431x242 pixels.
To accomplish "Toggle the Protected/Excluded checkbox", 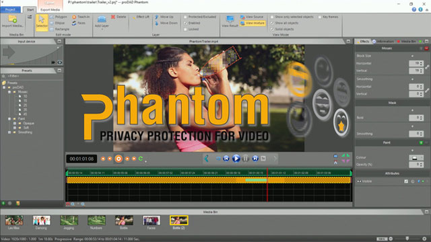I will (x=185, y=17).
